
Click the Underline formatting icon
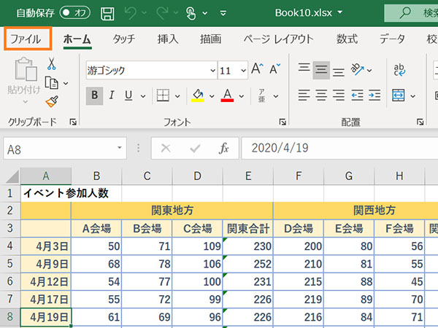[128, 95]
